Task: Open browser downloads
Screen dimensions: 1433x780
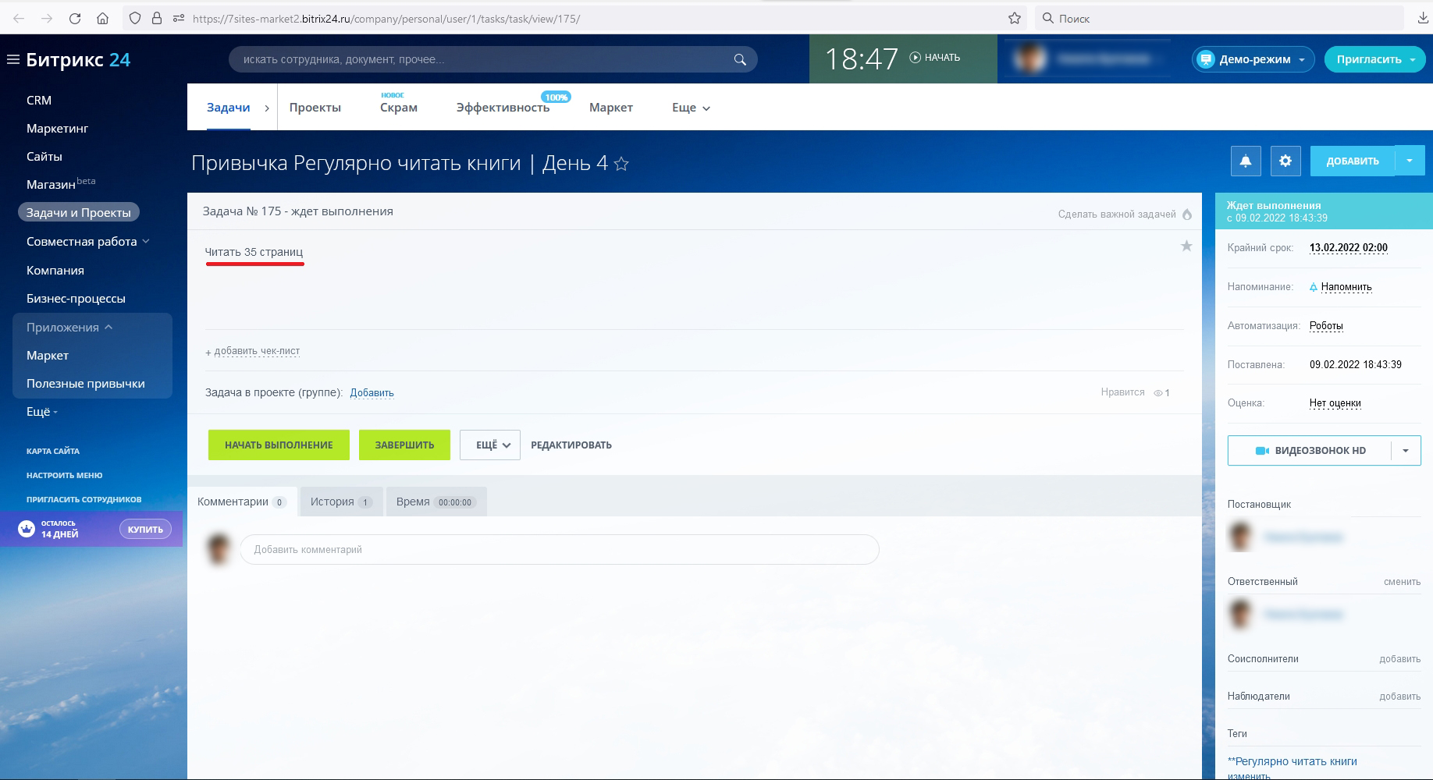Action: (1422, 18)
